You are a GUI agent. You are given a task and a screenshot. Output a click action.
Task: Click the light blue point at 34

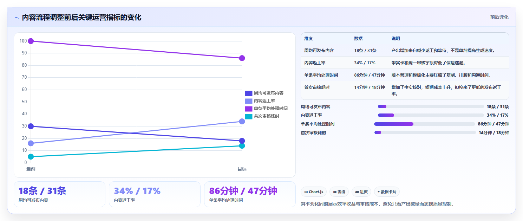tap(242, 121)
